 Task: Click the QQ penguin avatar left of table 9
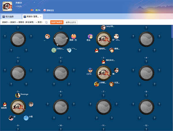(x=5, y=104)
